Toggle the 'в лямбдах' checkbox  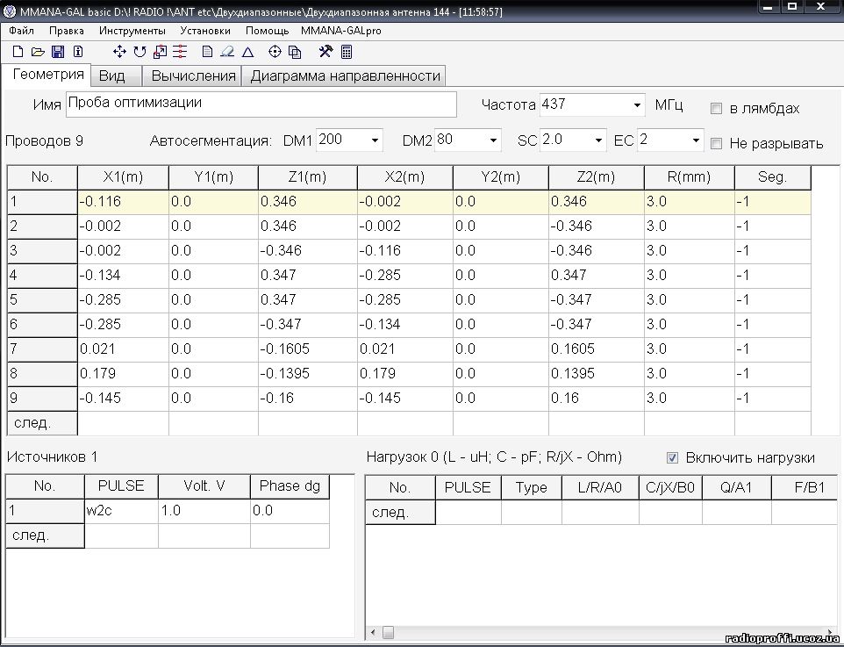point(716,108)
